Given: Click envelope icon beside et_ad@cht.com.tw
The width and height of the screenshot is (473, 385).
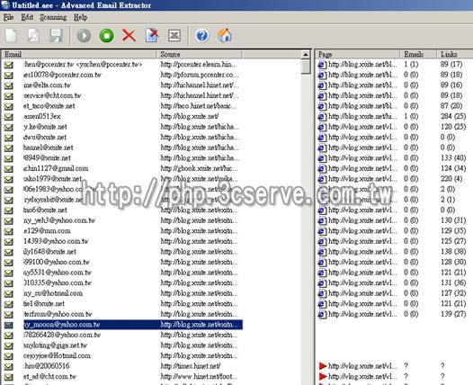Looking at the screenshot, I should coord(9,377).
